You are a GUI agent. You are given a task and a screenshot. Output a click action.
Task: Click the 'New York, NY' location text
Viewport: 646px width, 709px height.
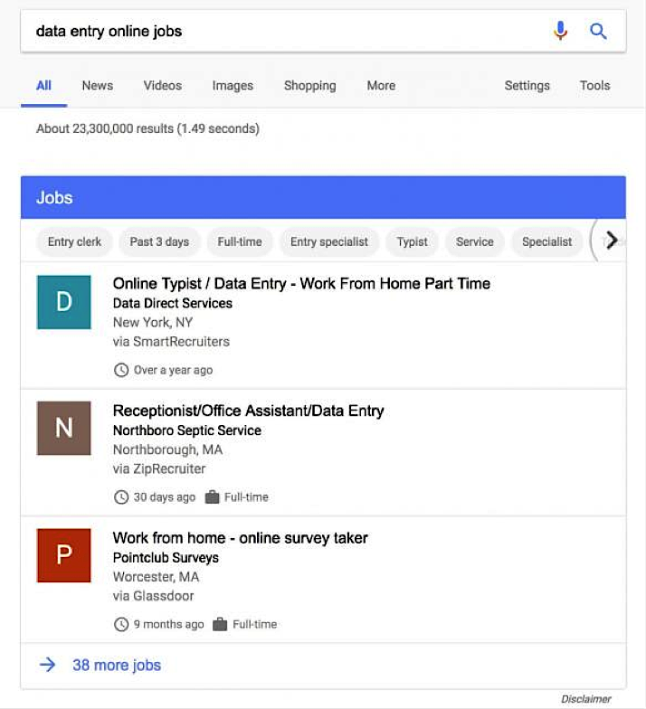coord(153,322)
